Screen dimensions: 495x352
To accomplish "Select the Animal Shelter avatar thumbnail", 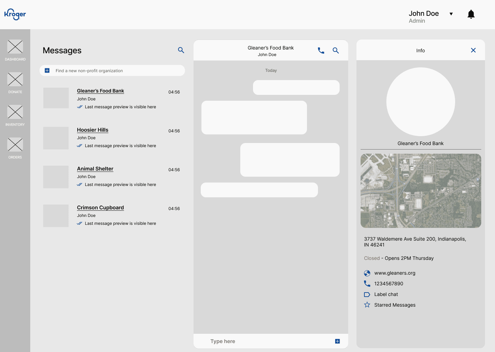I will click(x=56, y=177).
